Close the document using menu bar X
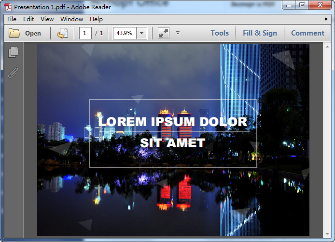Viewport: 335px width, 242px height. click(x=326, y=19)
